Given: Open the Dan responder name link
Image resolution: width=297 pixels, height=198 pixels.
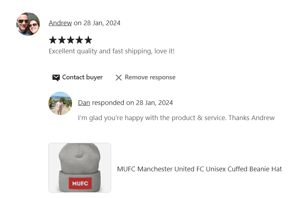Looking at the screenshot, I should click(x=84, y=103).
